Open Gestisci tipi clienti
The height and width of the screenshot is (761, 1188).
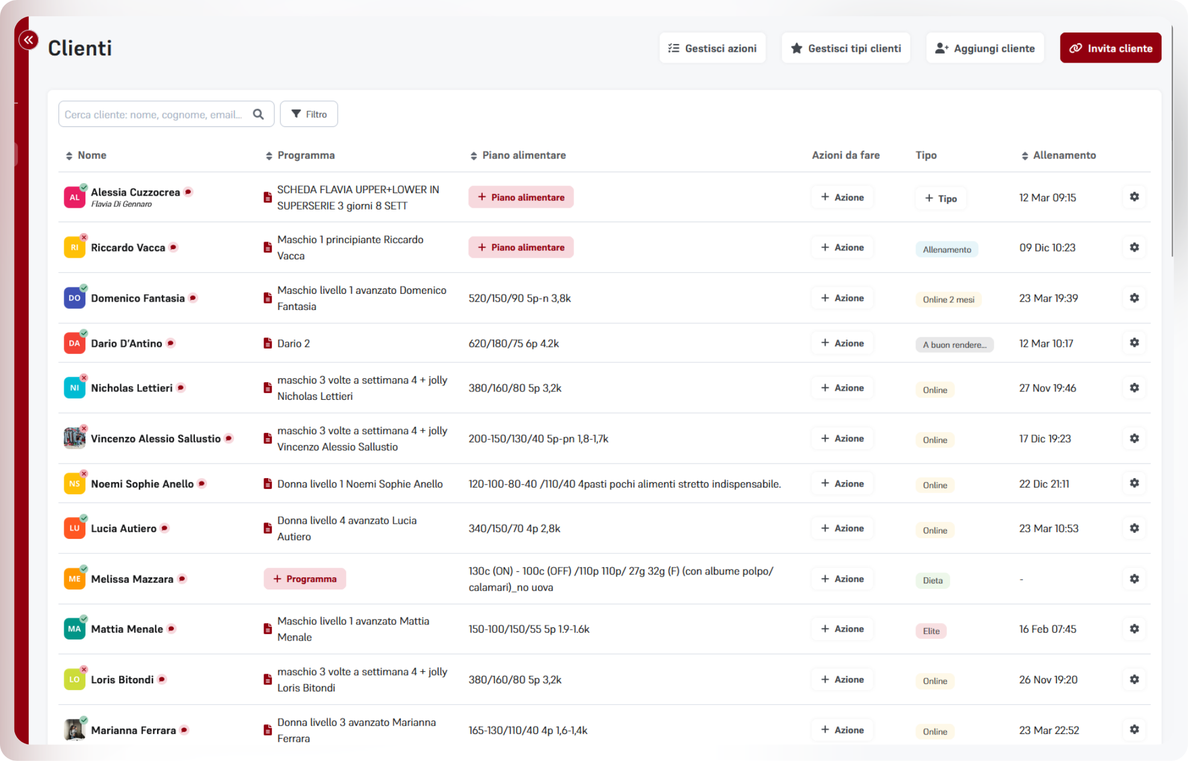[846, 48]
